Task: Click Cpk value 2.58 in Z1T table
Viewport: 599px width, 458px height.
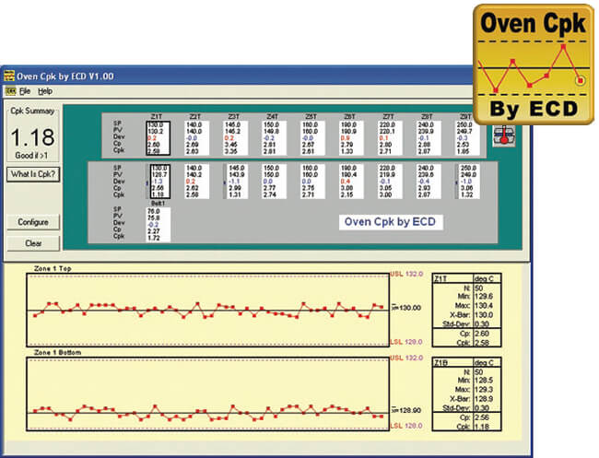Action: pos(482,343)
